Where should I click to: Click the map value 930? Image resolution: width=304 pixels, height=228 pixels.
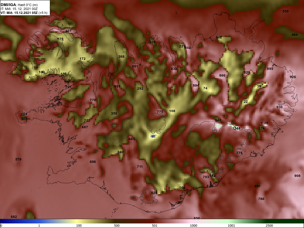[x=279, y=107]
